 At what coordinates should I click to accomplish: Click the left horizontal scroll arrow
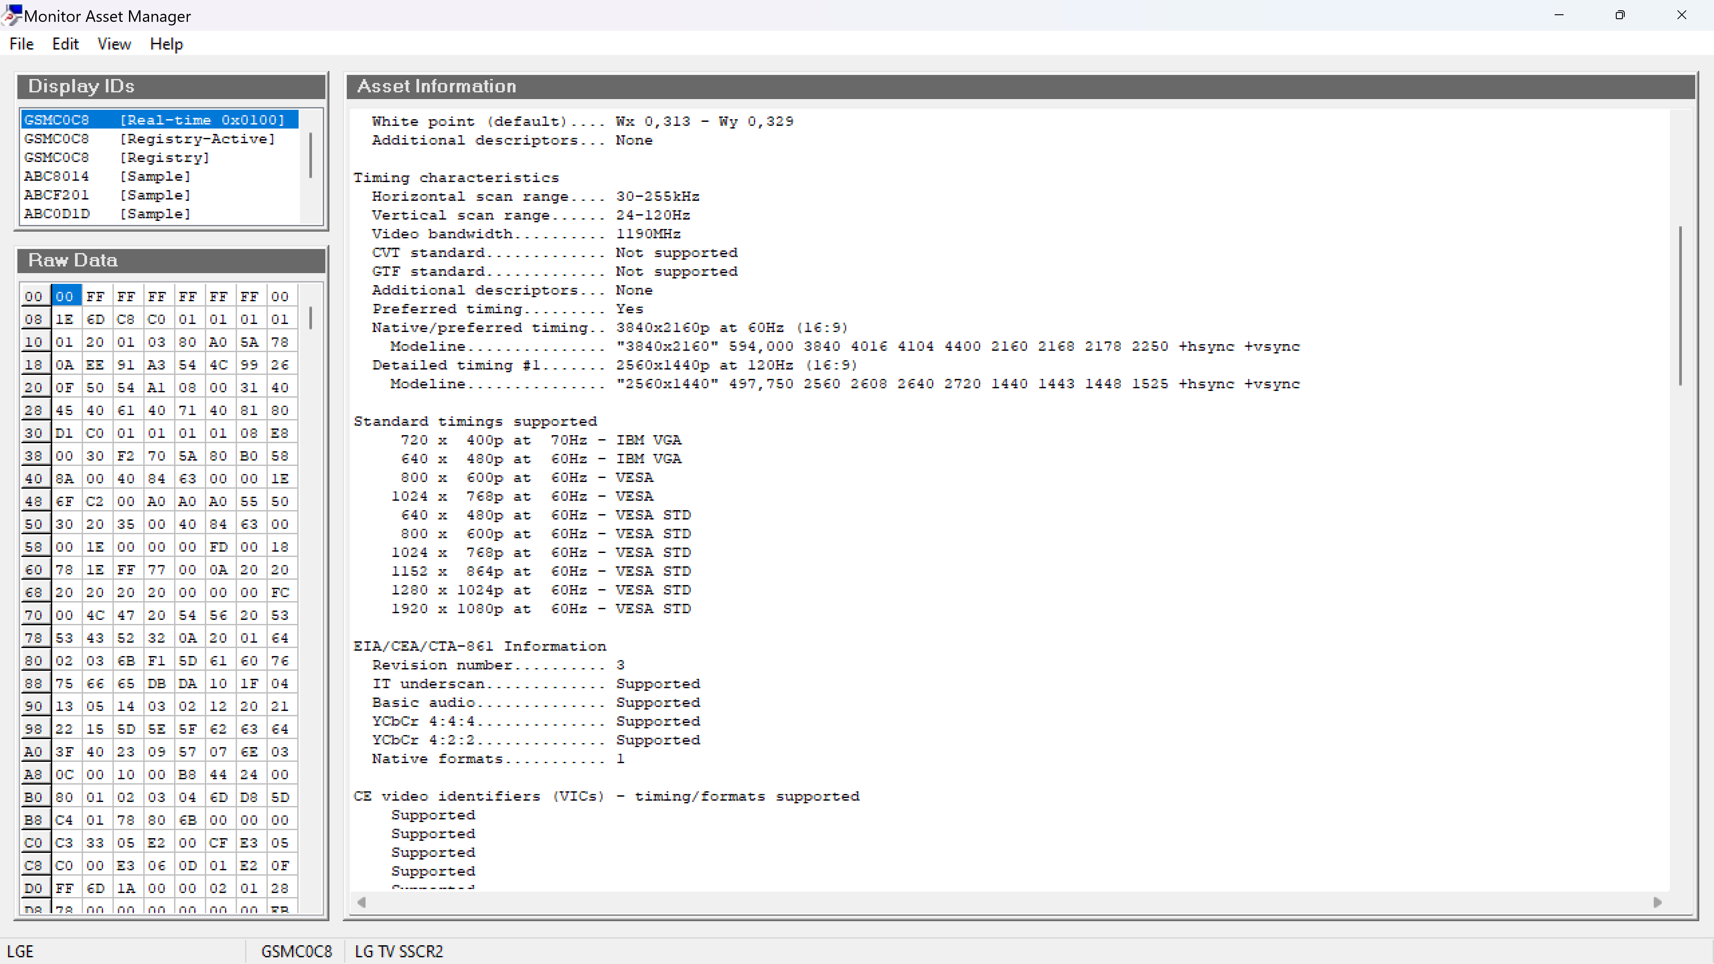(x=361, y=902)
